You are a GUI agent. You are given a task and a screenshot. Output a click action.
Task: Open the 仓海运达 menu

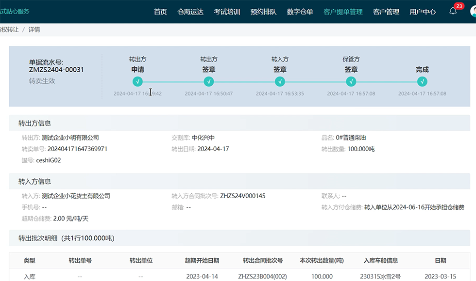tap(190, 12)
